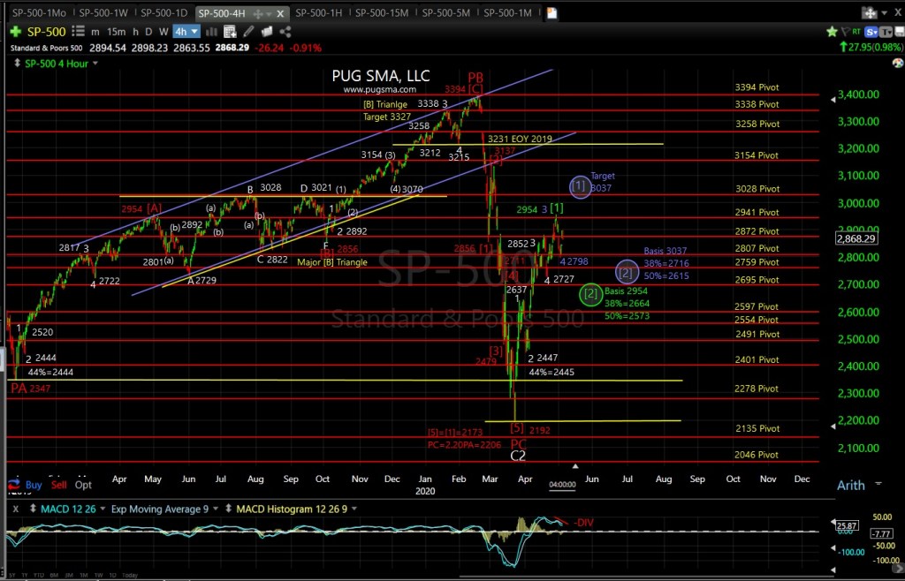Close the MACD pane with the X

(x=16, y=509)
